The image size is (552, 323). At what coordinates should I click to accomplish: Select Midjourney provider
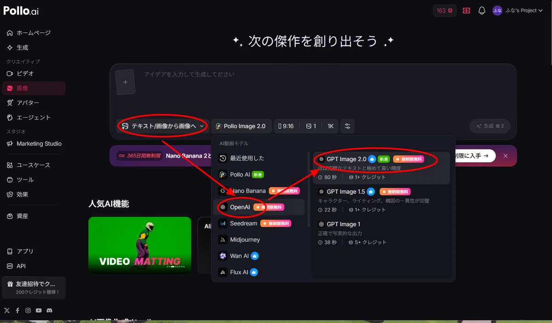[259, 239]
